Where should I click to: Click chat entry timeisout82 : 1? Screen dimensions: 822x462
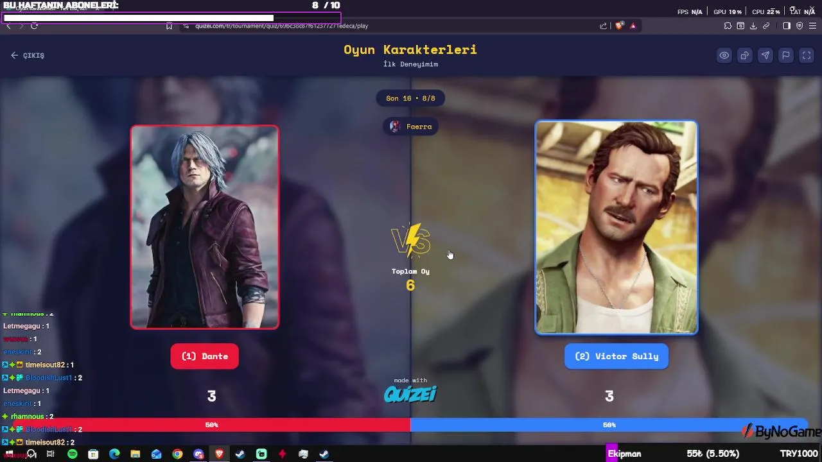click(x=39, y=364)
